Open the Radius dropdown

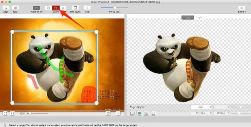tap(222, 113)
